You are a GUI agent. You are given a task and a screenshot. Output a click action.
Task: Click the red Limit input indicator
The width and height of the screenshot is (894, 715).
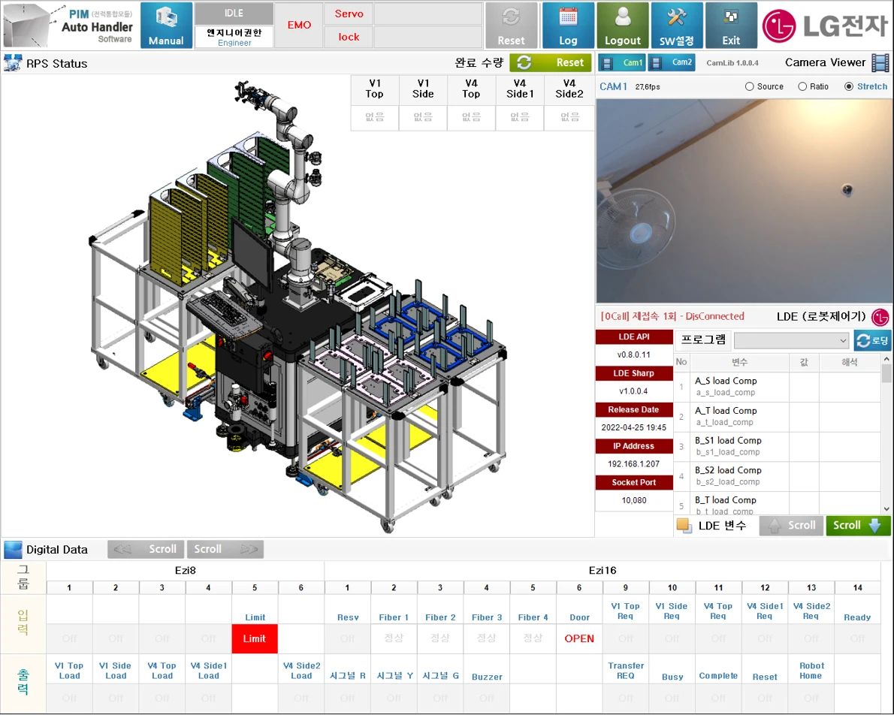coord(254,638)
